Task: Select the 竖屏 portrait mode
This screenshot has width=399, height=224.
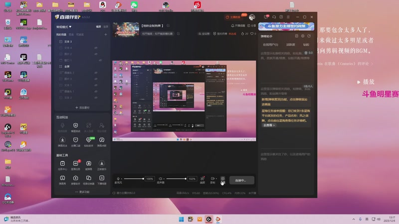Action: click(106, 27)
